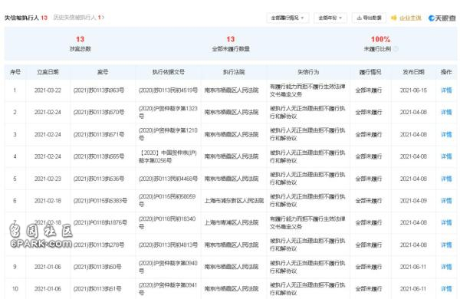Screen dimensions: 460x299
Task: Open 详情 for case (2021)沪0115执5383号
Action: [x=446, y=201]
